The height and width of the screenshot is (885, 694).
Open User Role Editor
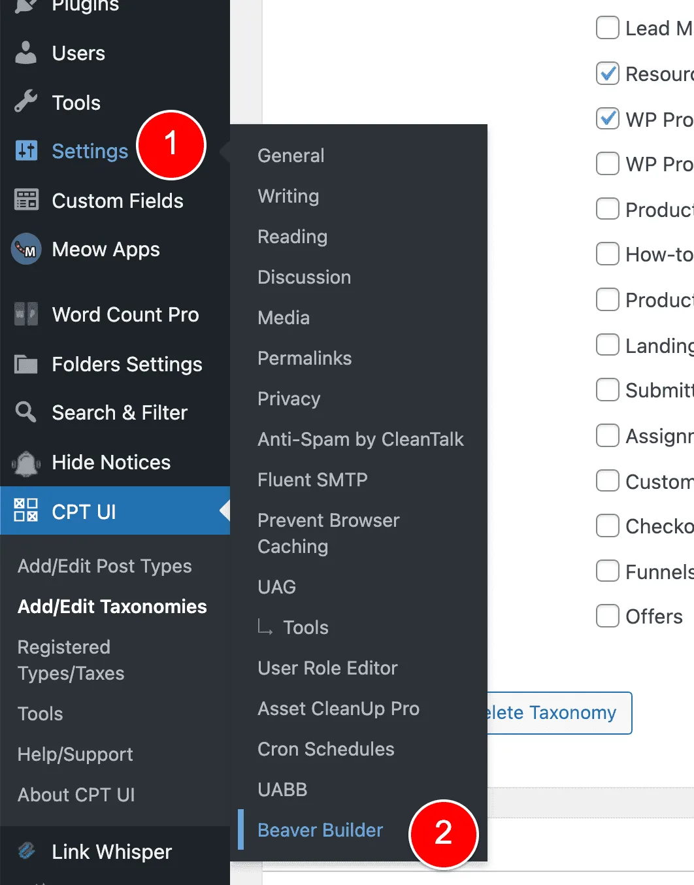(x=327, y=668)
